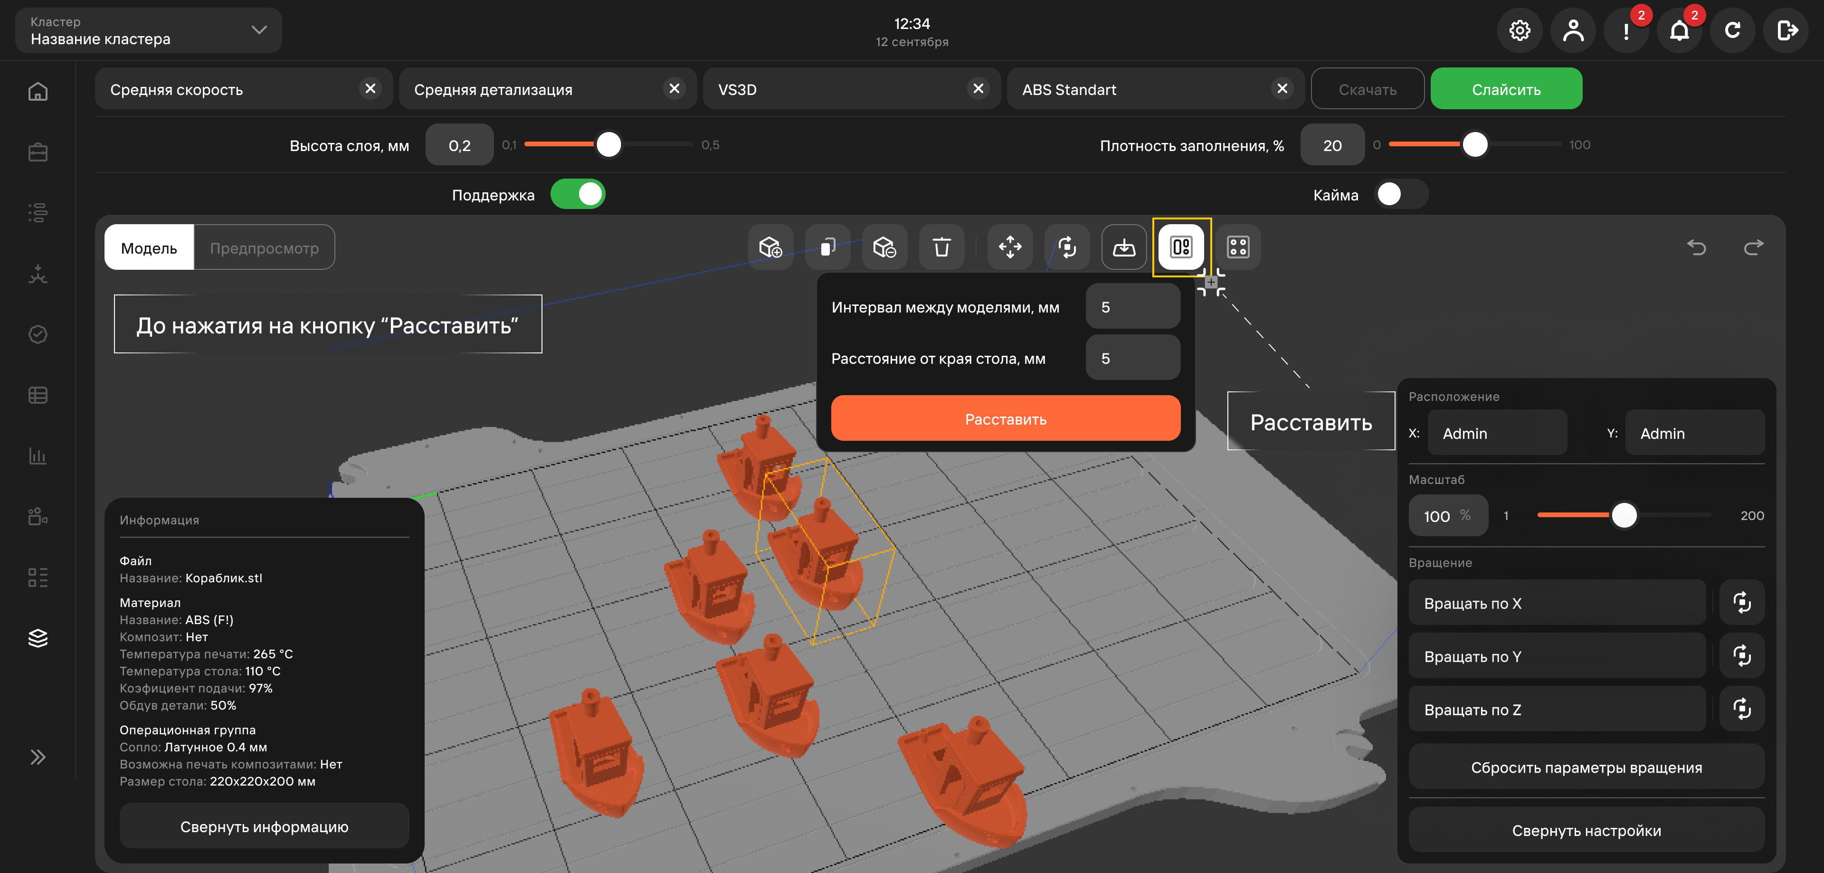
Task: Duplicate the selected model with copy icon
Action: [x=828, y=247]
